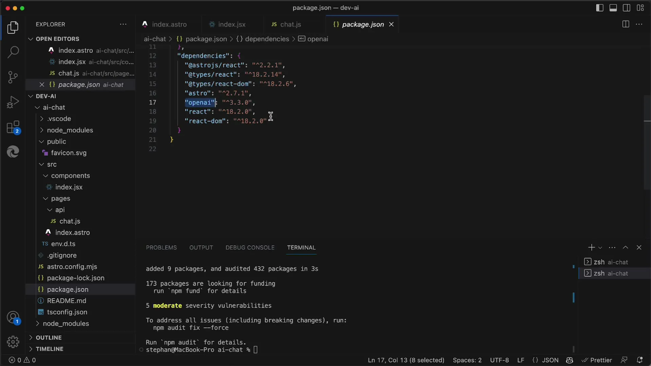
Task: Select the first zsh ai-chat terminal
Action: point(615,262)
